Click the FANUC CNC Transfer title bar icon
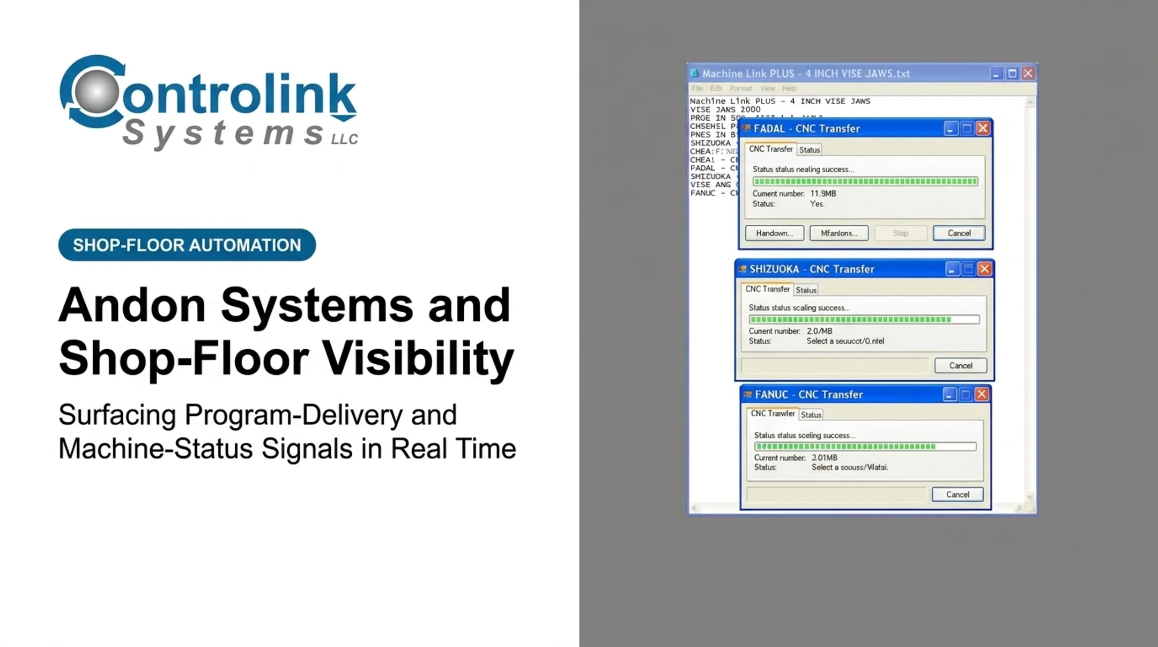The width and height of the screenshot is (1158, 647). [x=748, y=394]
